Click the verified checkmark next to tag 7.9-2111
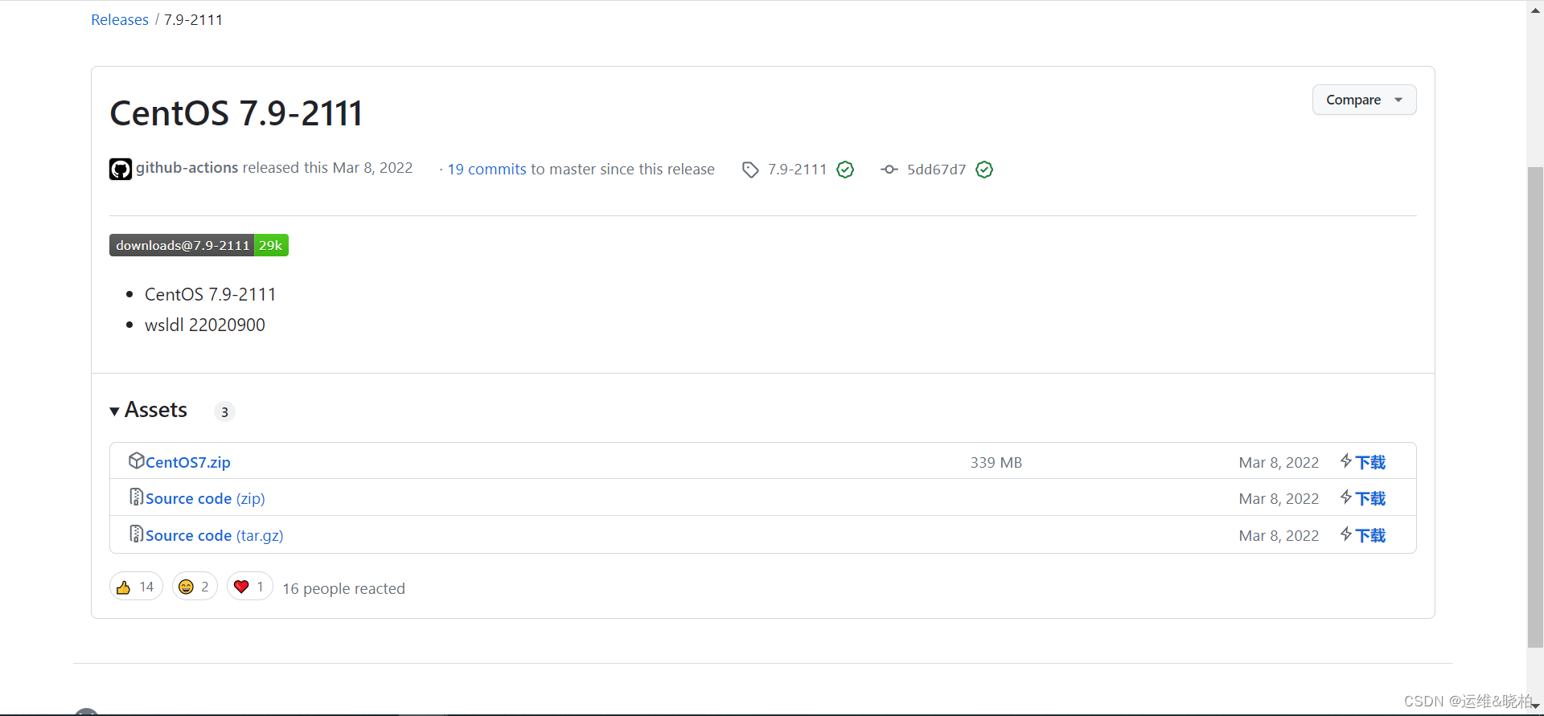 pos(845,170)
